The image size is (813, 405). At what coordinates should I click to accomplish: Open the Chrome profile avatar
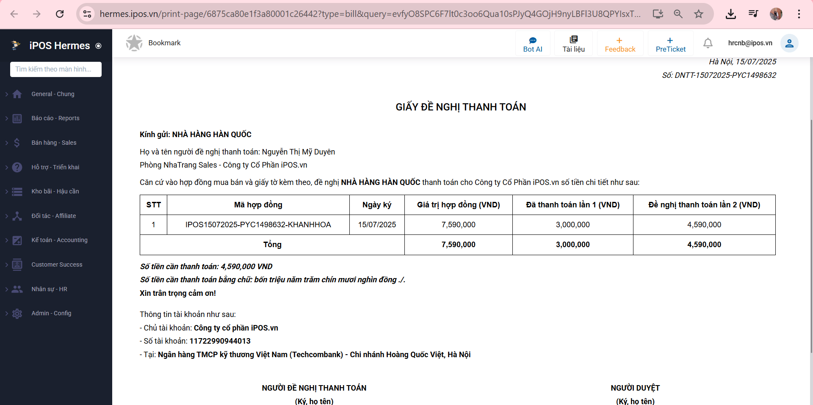point(776,14)
